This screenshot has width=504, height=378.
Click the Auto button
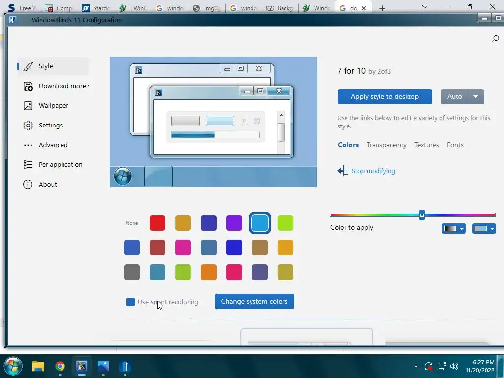tap(454, 97)
